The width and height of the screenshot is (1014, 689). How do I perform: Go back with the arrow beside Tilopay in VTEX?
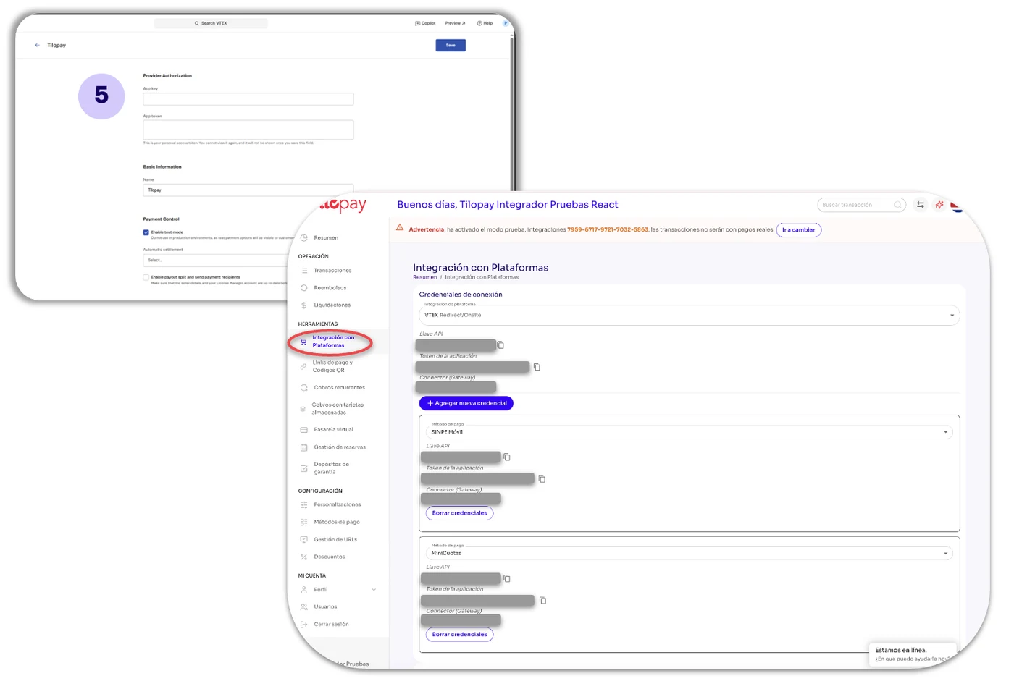pyautogui.click(x=38, y=45)
